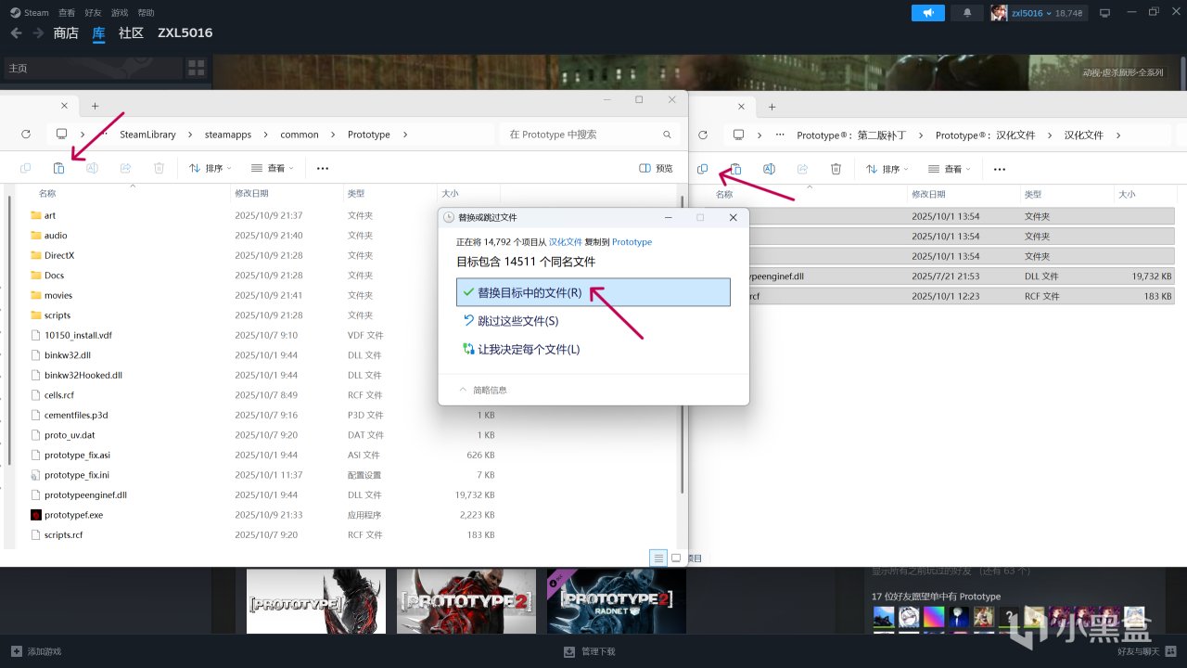Screen dimensions: 1187x668
Task: Toggle the 预览 preview pane button
Action: point(656,169)
